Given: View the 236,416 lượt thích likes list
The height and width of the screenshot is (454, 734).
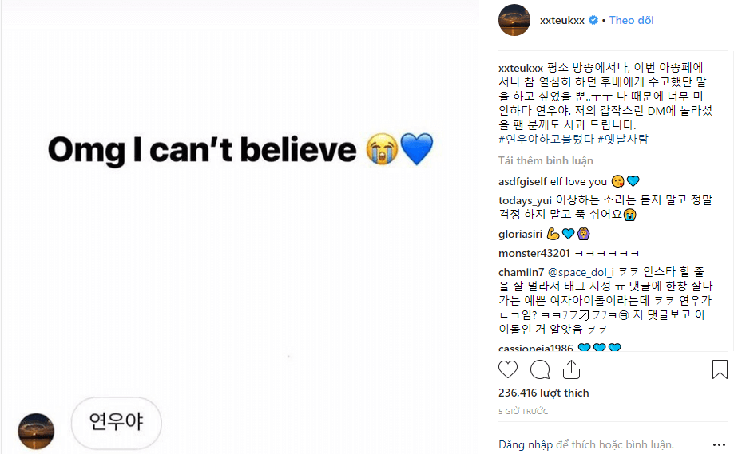Looking at the screenshot, I should click(543, 393).
